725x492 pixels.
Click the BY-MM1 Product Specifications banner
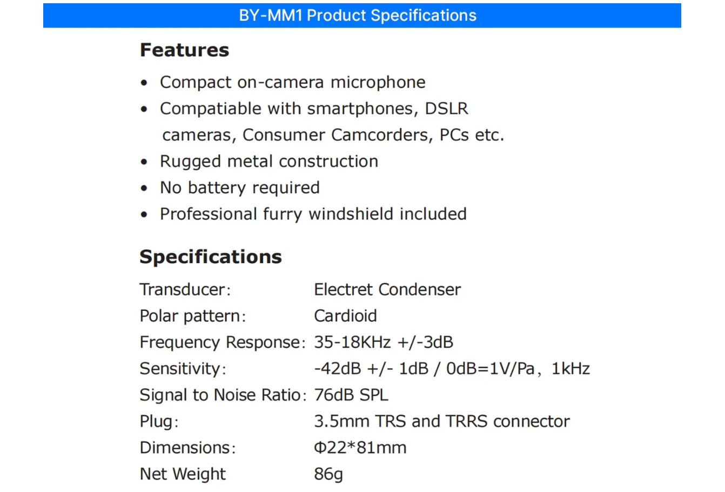[x=362, y=15]
